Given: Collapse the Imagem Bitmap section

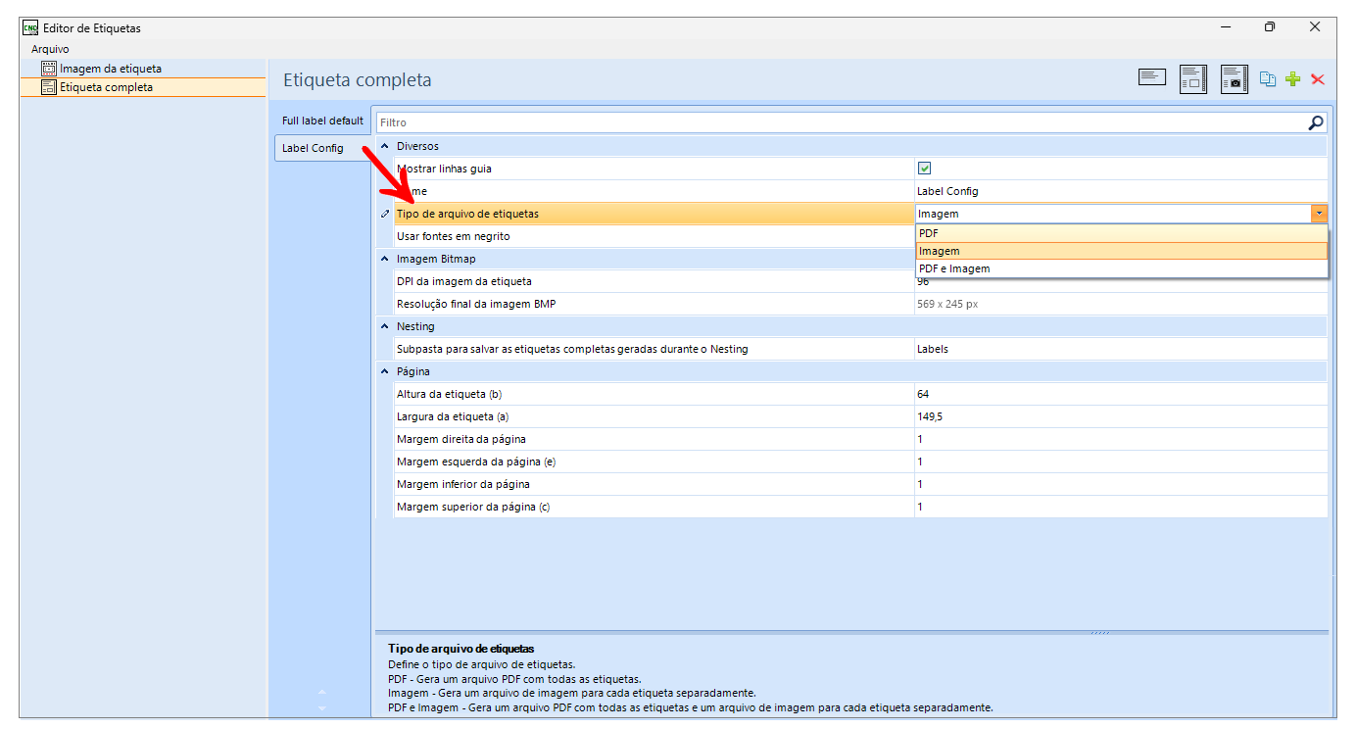Looking at the screenshot, I should point(385,259).
